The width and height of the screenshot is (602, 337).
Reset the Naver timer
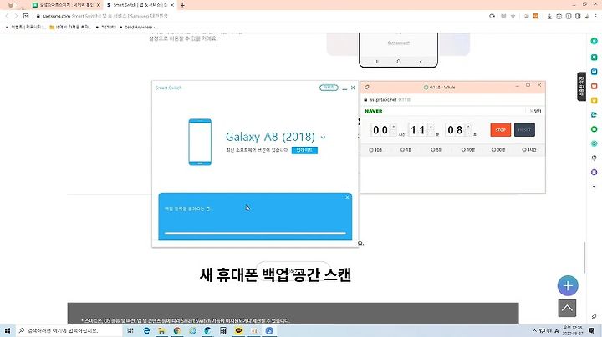tap(524, 130)
